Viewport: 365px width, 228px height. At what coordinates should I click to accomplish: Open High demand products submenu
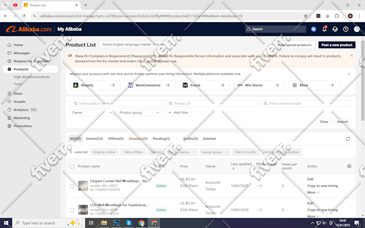pyautogui.click(x=32, y=77)
